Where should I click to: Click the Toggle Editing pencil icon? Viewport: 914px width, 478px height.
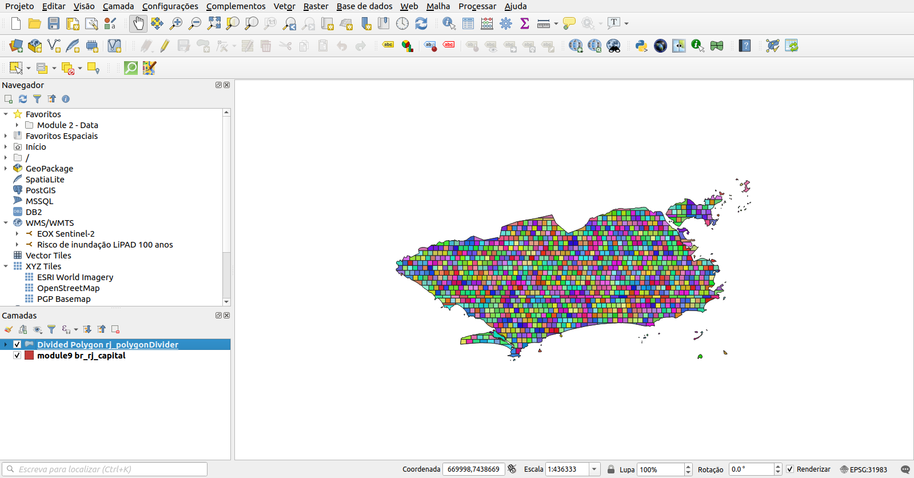pyautogui.click(x=165, y=46)
